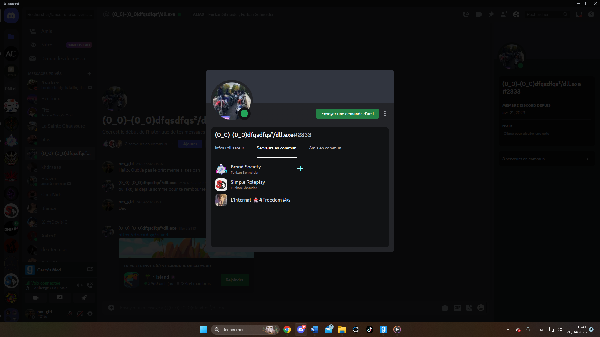Toggle user profile panel icon in header
This screenshot has width=600, height=337.
[516, 14]
